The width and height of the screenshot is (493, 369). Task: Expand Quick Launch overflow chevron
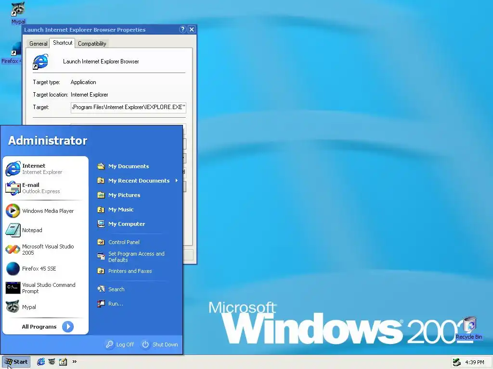(x=75, y=361)
